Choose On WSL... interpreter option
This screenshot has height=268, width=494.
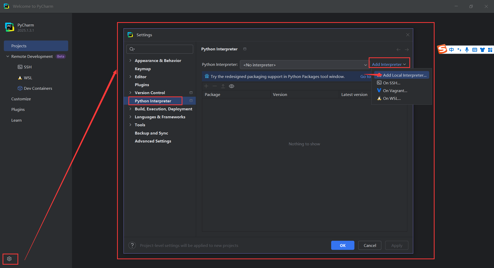[401, 98]
